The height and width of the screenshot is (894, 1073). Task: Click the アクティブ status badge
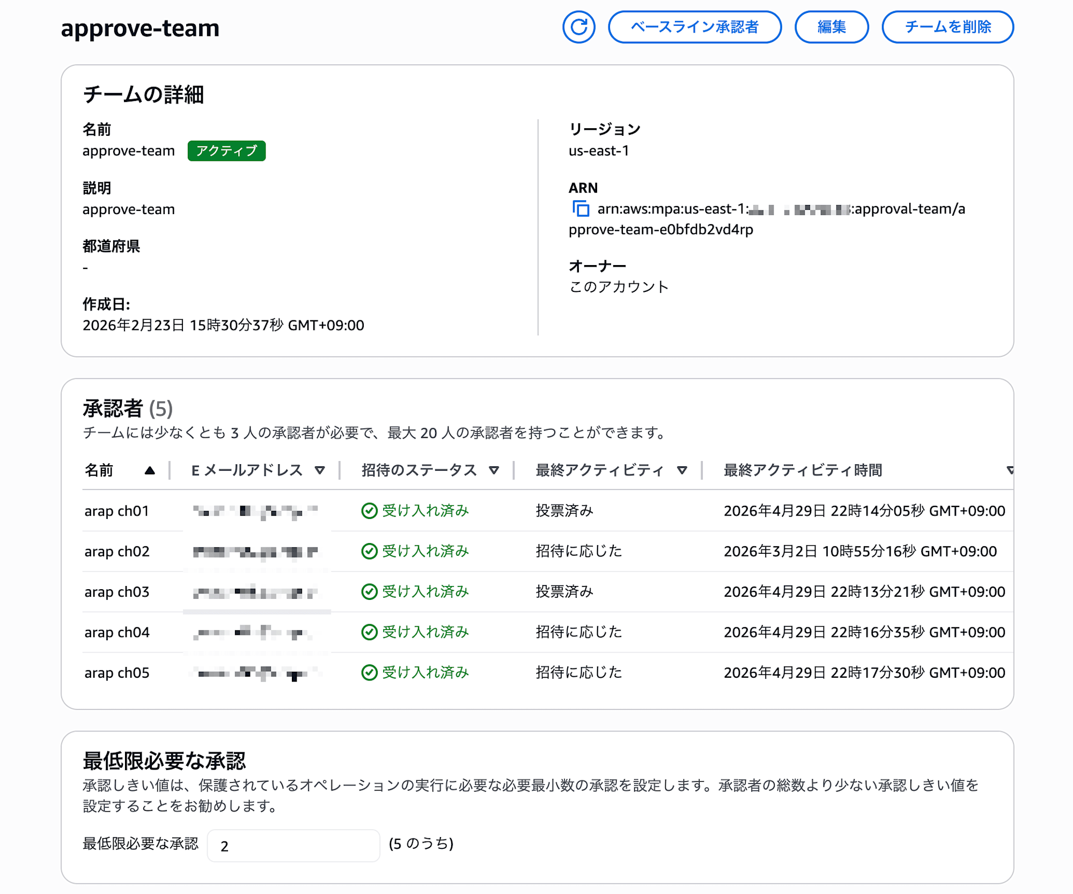(x=226, y=151)
